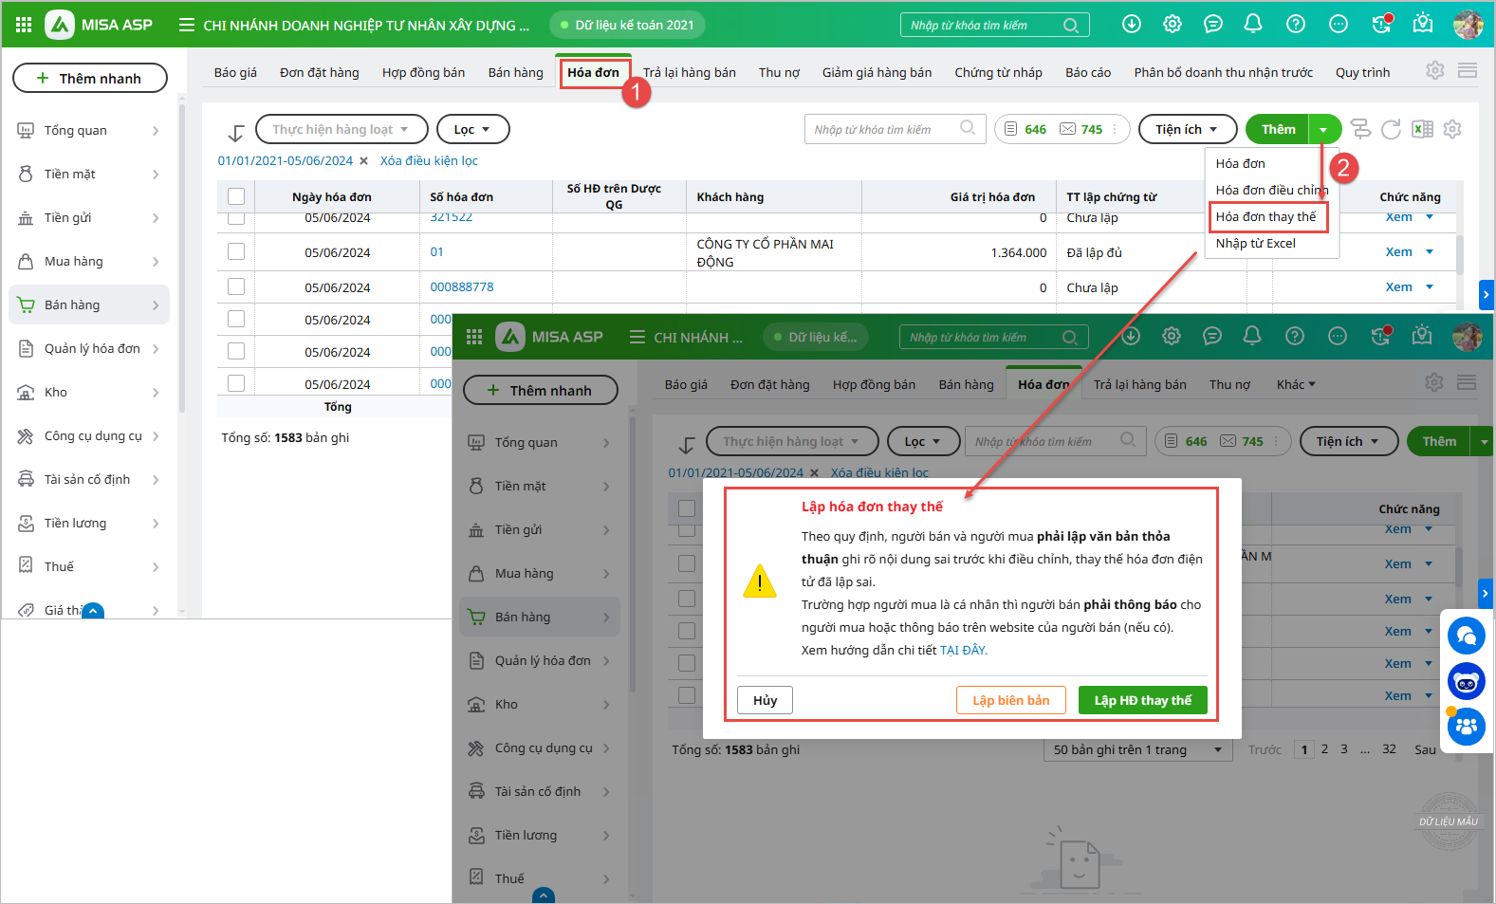Open Quản lý hóa đơn in top sidebar

tap(90, 348)
